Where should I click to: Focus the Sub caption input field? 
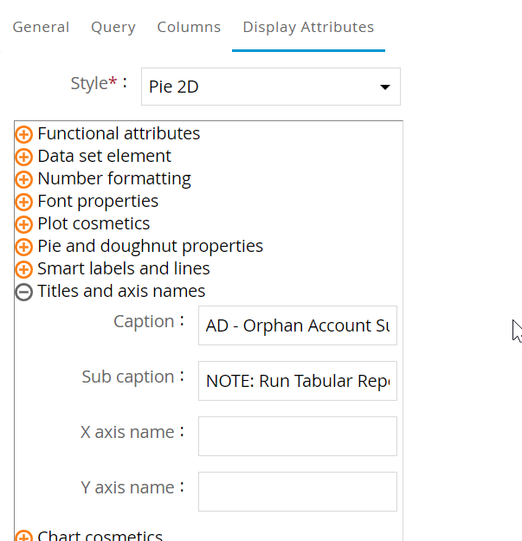[x=297, y=381]
